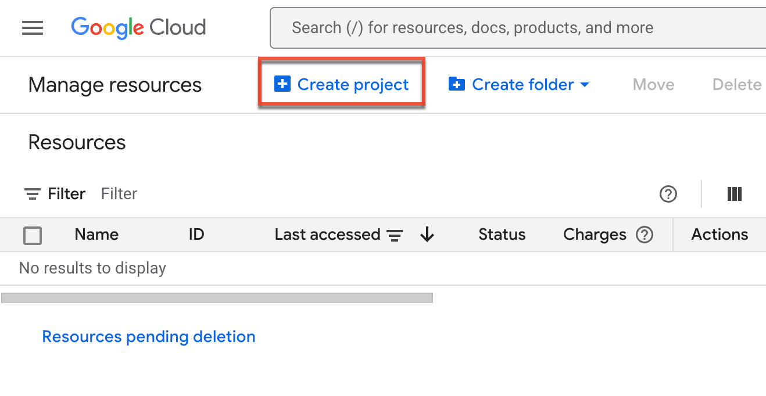Screen dimensions: 766x396
Task: Open the help icon beside column settings
Action: [x=668, y=194]
